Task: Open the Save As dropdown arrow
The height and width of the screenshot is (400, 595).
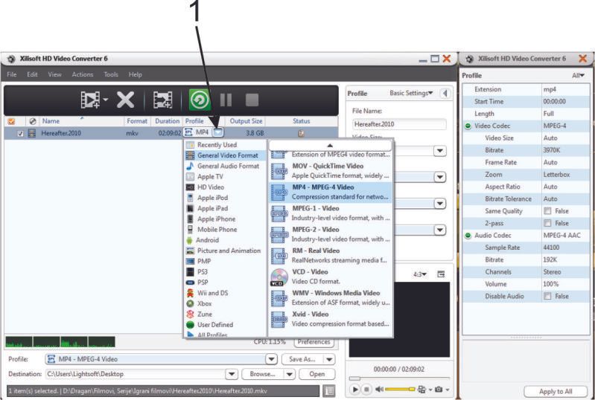Action: point(329,359)
